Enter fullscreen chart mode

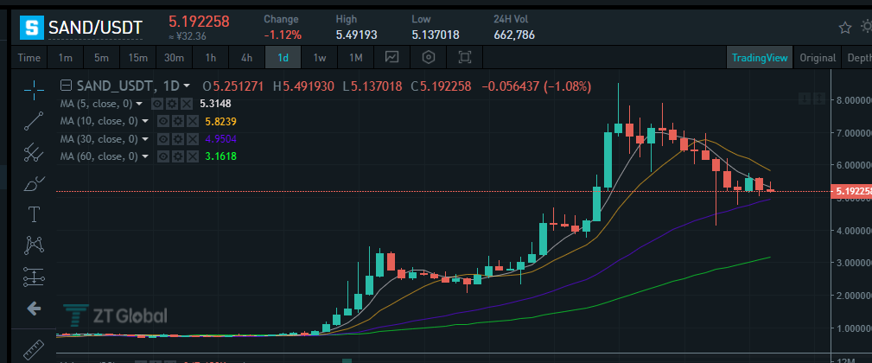point(464,57)
